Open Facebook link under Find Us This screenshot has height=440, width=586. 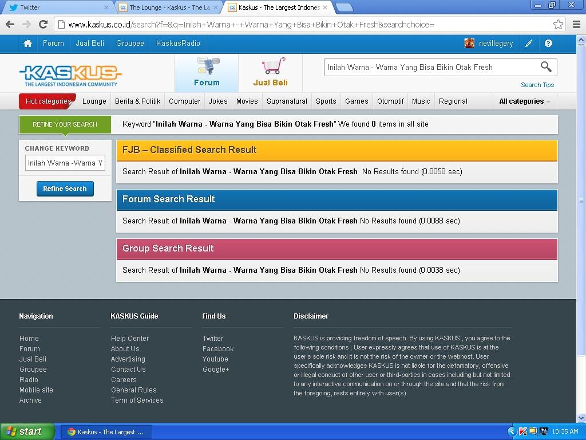pos(218,349)
